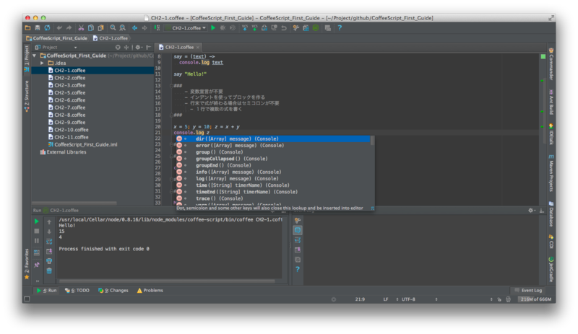Choose the error completion suggestion
This screenshot has height=334, width=578.
[x=273, y=146]
